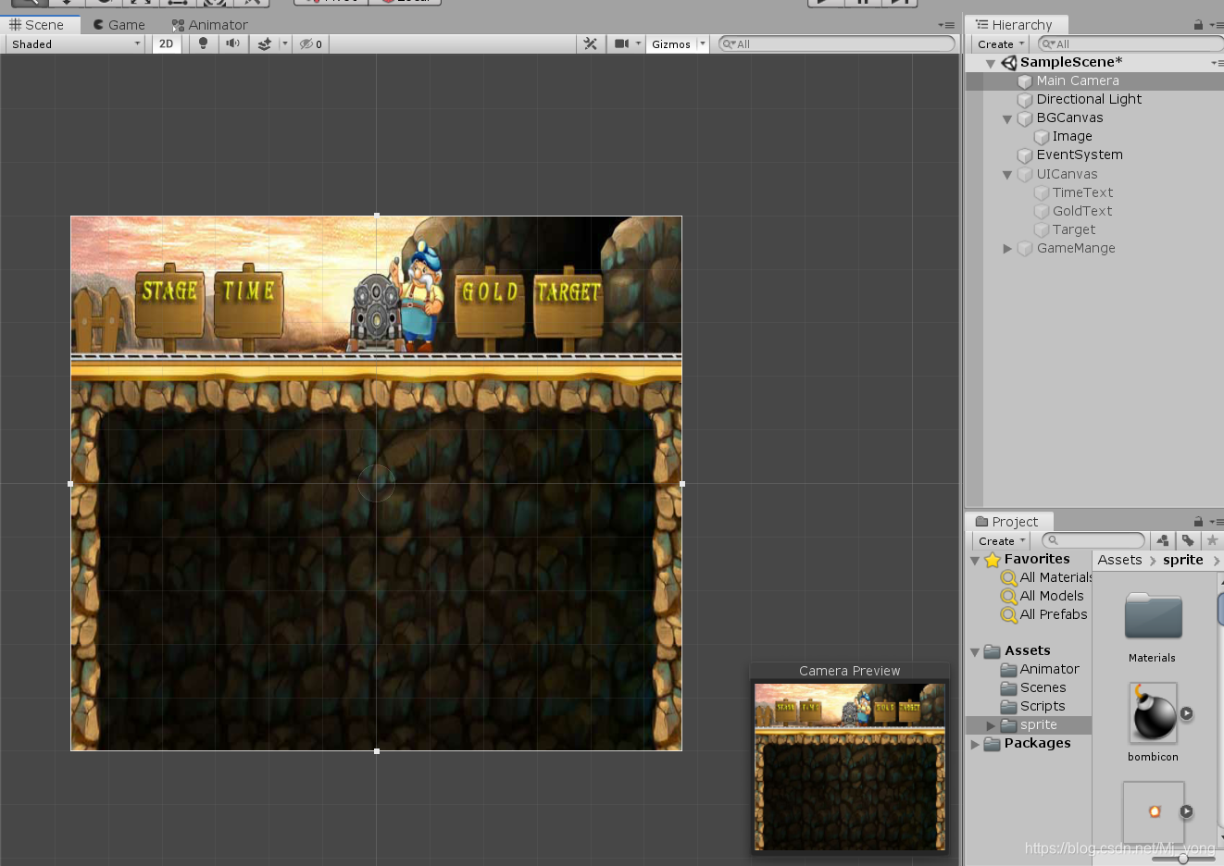Viewport: 1224px width, 866px height.
Task: Collapse the Assets folder tree
Action: (975, 652)
